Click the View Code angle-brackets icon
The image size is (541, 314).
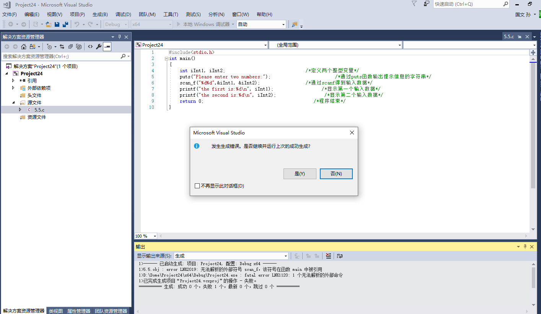click(x=90, y=47)
